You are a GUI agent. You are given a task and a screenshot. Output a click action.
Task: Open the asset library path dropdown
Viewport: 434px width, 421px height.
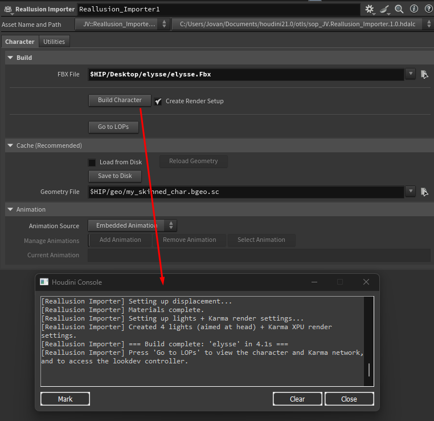pyautogui.click(x=302, y=24)
